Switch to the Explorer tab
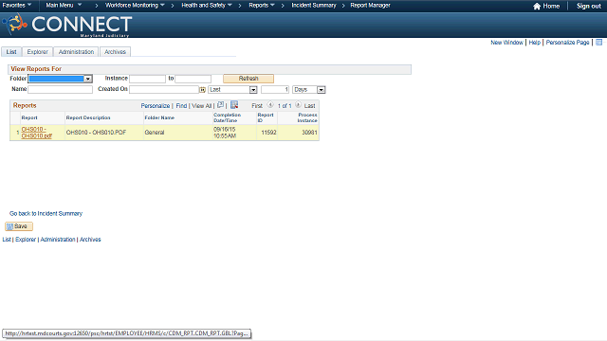 (37, 52)
